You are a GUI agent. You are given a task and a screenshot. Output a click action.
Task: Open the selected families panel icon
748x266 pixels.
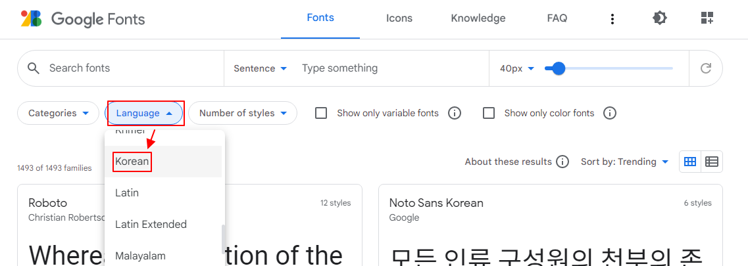[707, 18]
